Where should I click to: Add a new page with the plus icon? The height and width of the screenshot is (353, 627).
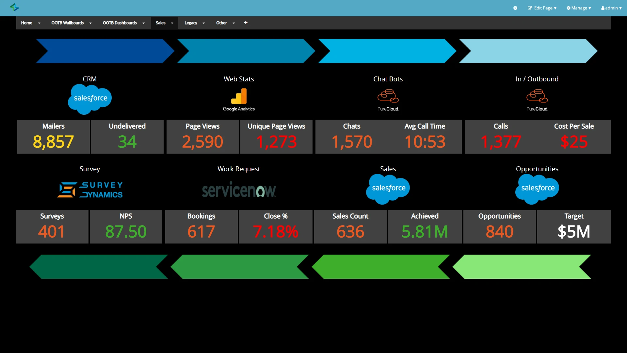pyautogui.click(x=246, y=23)
